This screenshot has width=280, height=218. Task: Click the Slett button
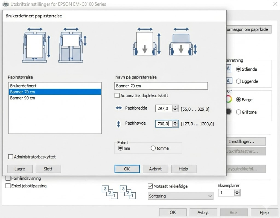pyautogui.click(x=48, y=169)
